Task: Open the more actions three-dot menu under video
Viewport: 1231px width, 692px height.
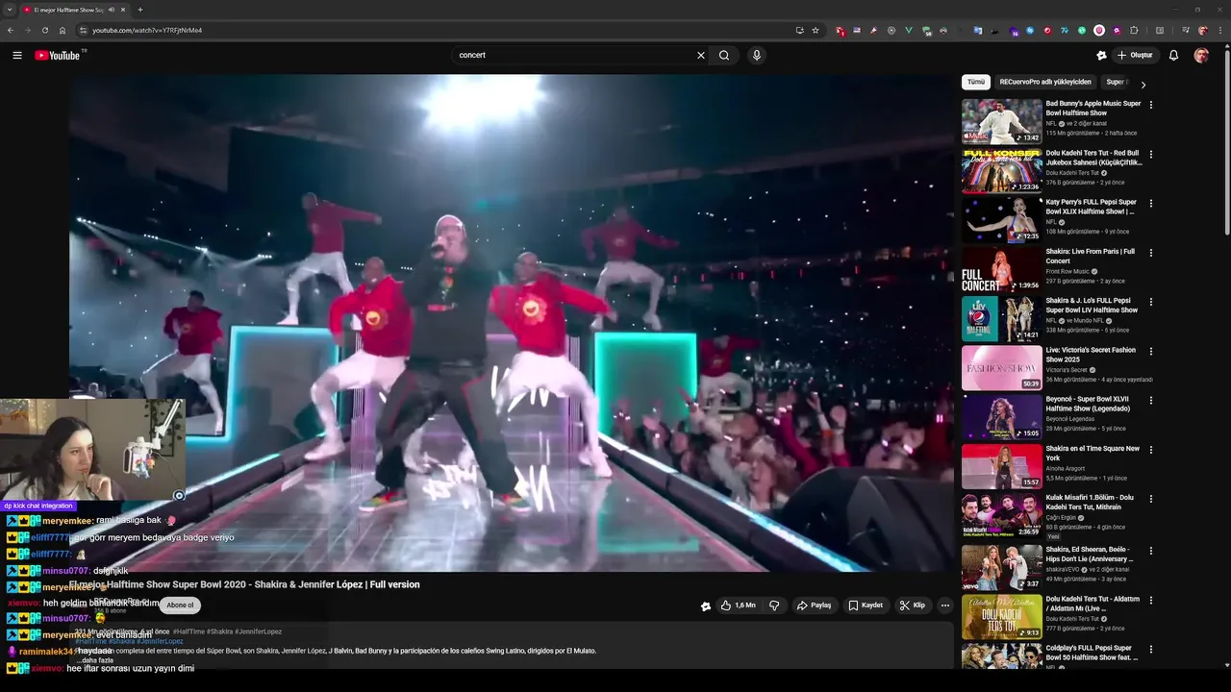Action: click(x=945, y=605)
